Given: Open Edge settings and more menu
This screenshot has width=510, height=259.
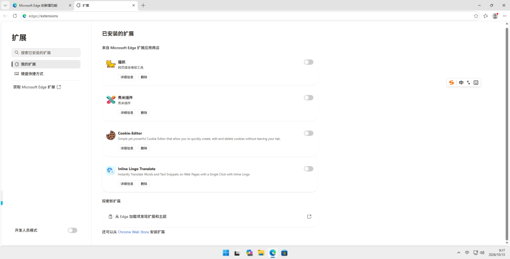Looking at the screenshot, I should click(505, 16).
